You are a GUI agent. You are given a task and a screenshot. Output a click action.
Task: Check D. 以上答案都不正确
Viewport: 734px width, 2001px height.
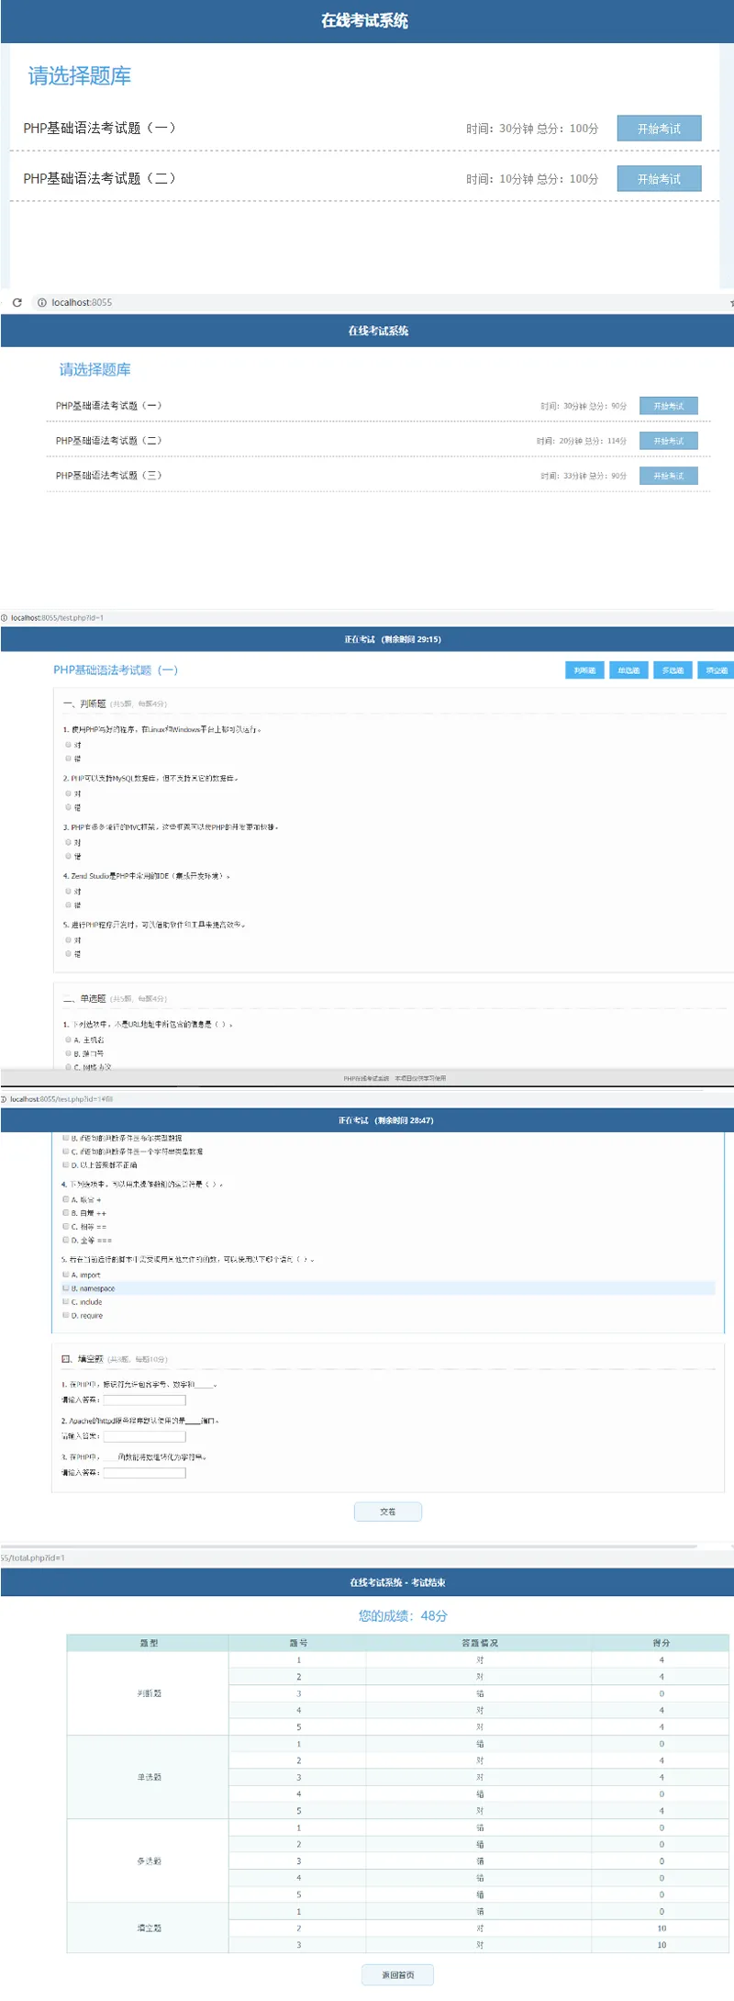(x=65, y=1165)
